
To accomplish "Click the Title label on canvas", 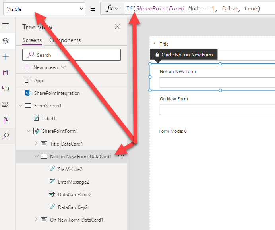I will coord(164,44).
